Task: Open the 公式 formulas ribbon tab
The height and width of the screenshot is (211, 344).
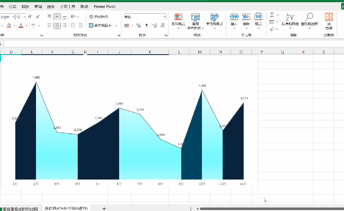Action: pos(12,7)
